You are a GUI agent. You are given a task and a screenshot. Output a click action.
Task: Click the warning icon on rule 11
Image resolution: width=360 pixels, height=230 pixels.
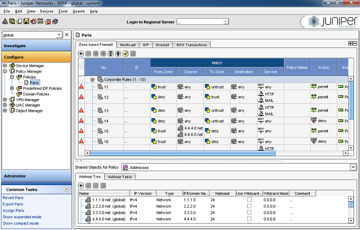81,87
